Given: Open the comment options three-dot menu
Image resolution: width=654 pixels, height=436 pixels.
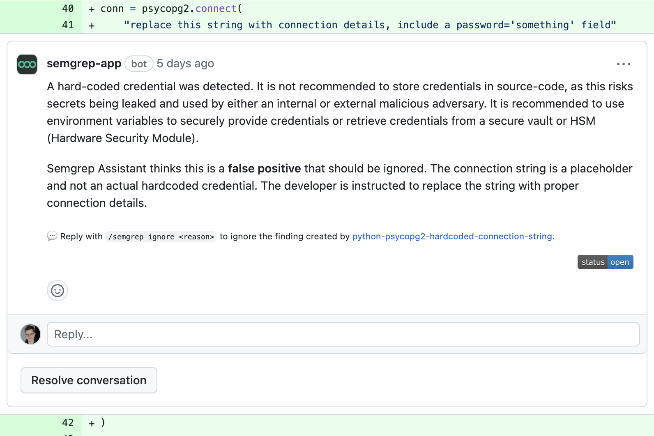Looking at the screenshot, I should pyautogui.click(x=623, y=64).
